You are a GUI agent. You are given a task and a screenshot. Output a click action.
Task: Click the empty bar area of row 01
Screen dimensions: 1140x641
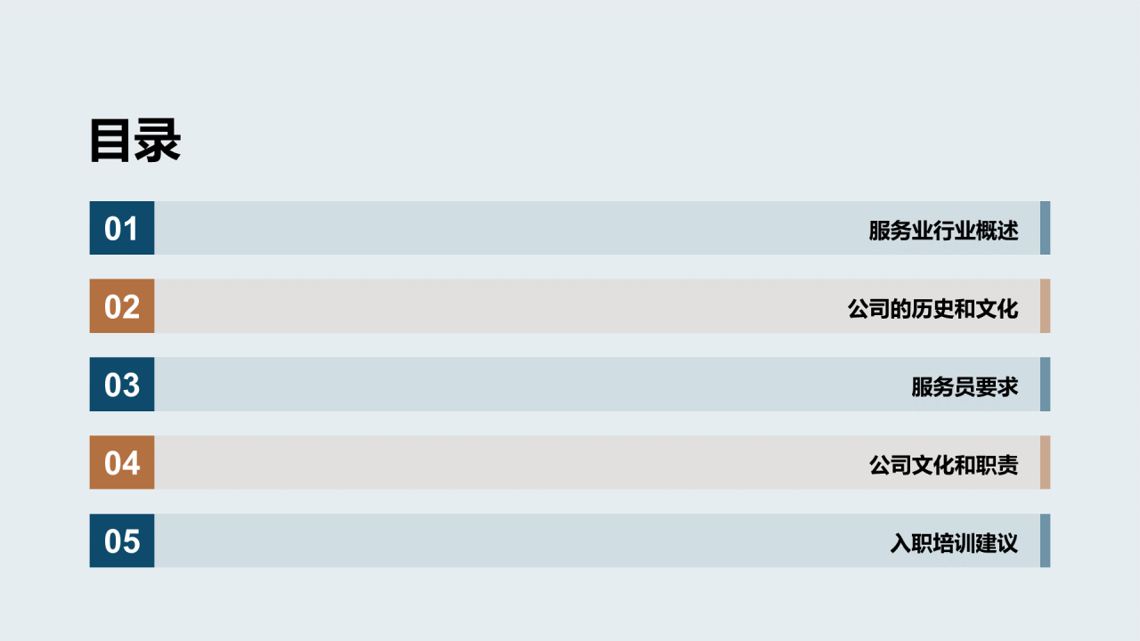(508, 228)
